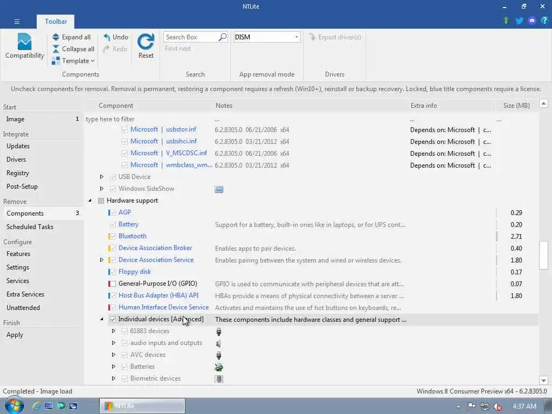The image size is (552, 414).
Task: Toggle the Hardware support checkbox
Action: pyautogui.click(x=101, y=201)
